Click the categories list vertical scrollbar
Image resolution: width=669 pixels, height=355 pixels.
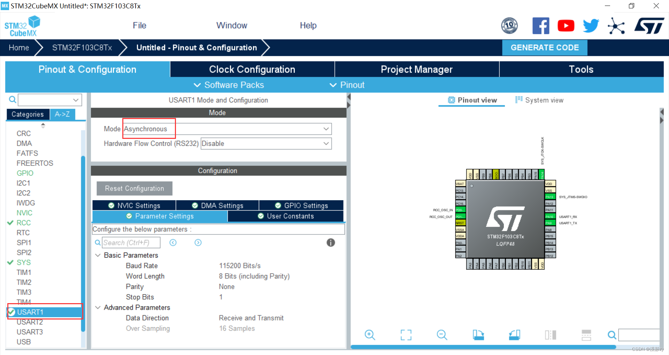(x=83, y=244)
